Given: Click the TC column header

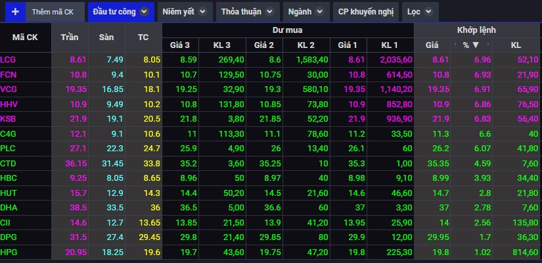Looking at the screenshot, I should click(143, 37).
